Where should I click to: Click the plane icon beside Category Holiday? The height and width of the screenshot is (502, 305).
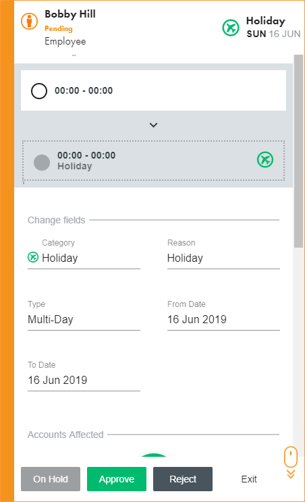point(33,257)
